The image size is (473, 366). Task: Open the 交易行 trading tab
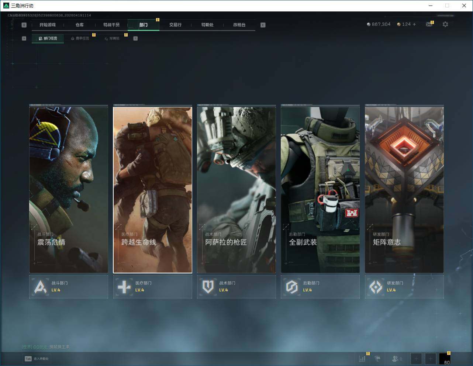pos(175,25)
